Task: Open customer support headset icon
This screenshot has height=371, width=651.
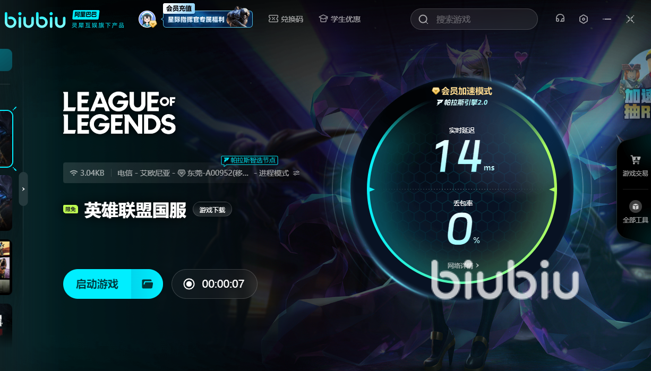Action: click(x=560, y=19)
